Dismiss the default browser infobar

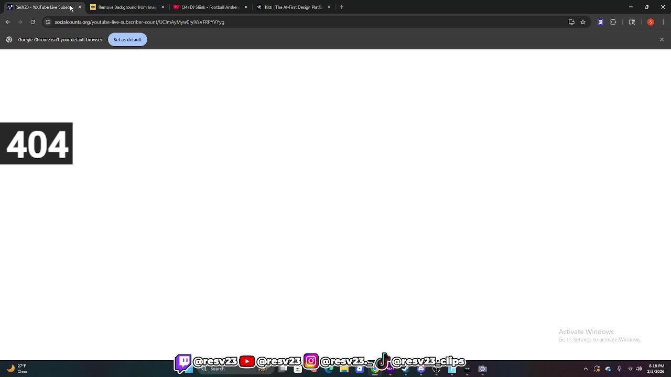(662, 40)
